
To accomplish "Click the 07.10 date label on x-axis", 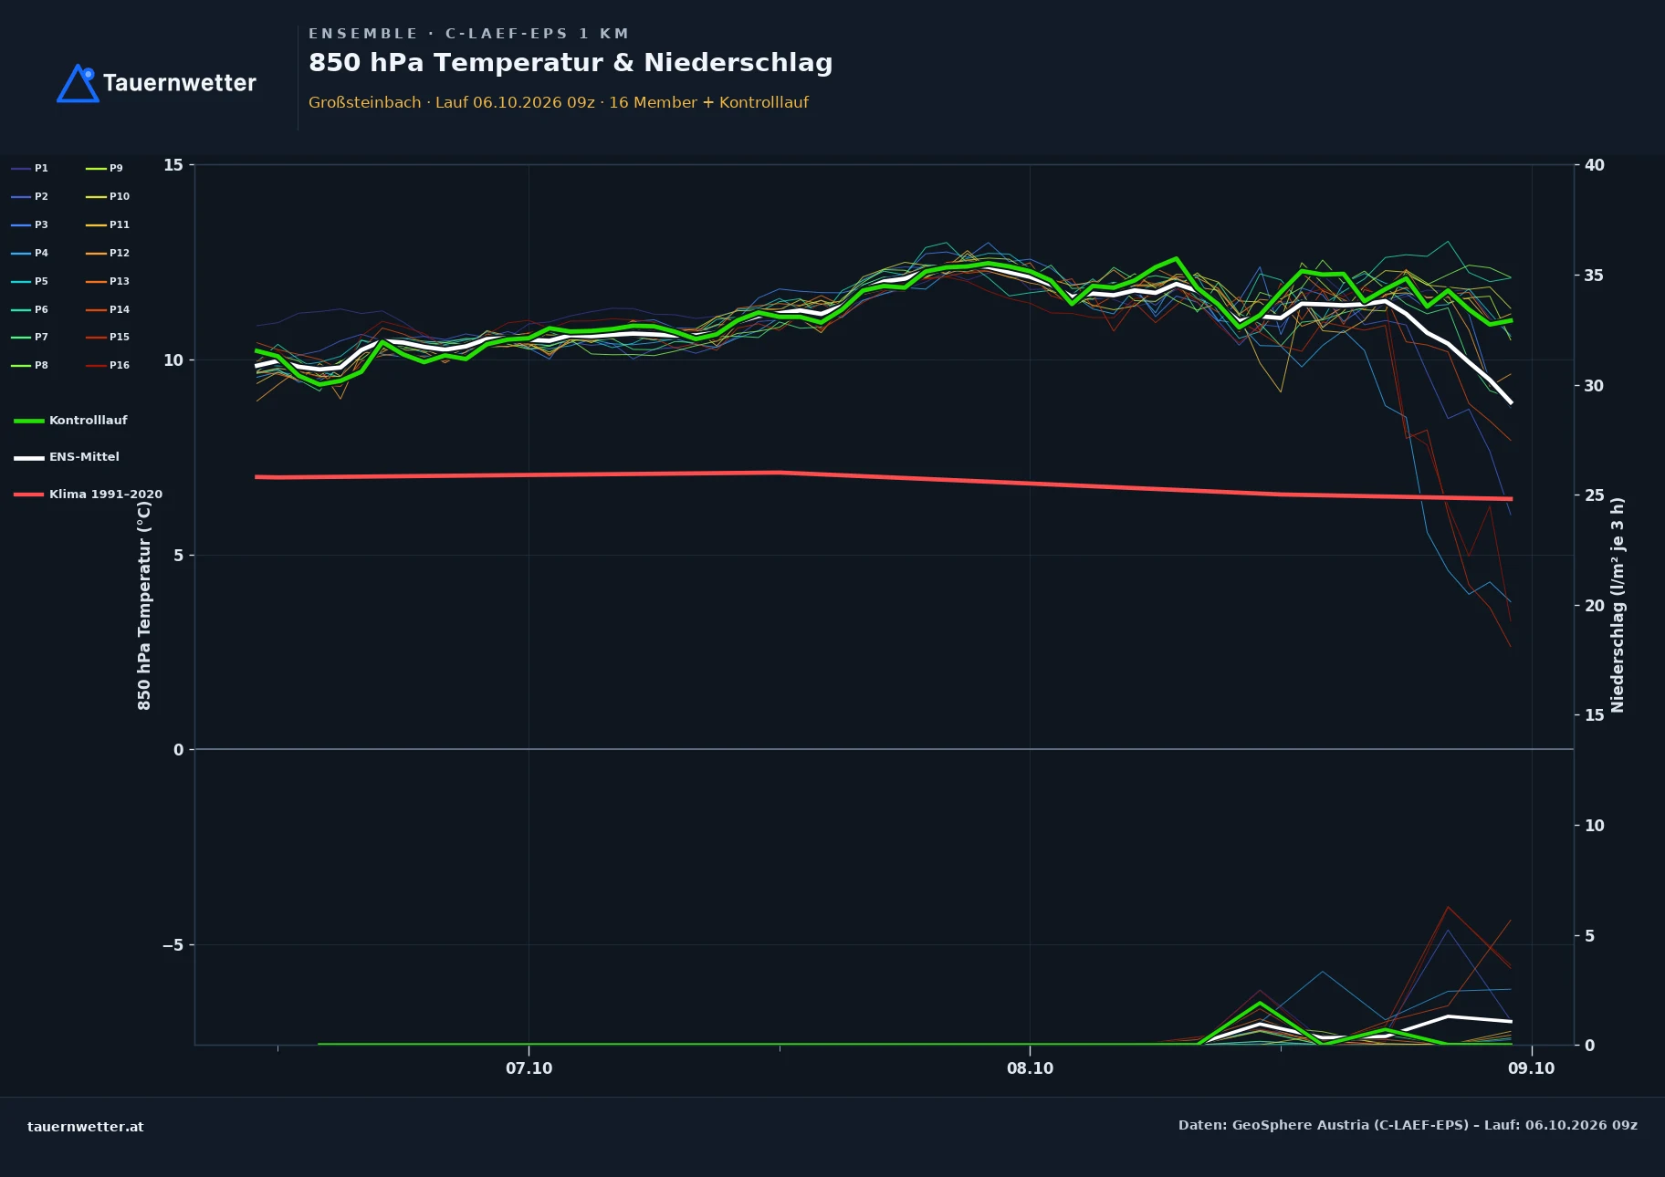I will pos(529,1068).
